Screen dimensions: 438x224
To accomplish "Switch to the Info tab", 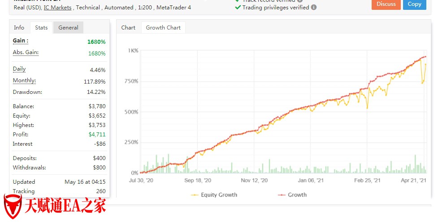I will [x=19, y=28].
